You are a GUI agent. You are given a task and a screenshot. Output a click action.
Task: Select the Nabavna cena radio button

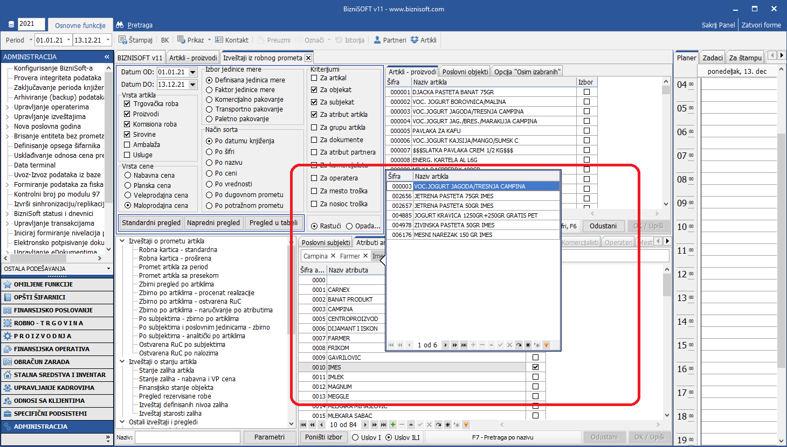128,176
